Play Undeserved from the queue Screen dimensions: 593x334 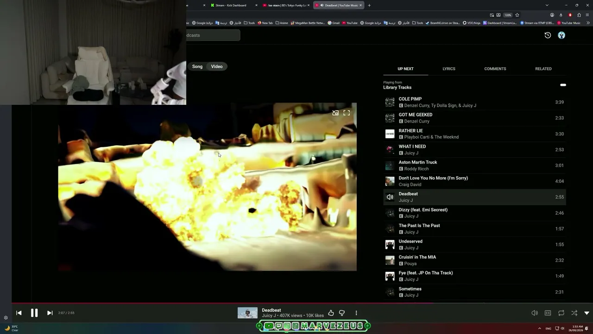(474, 244)
